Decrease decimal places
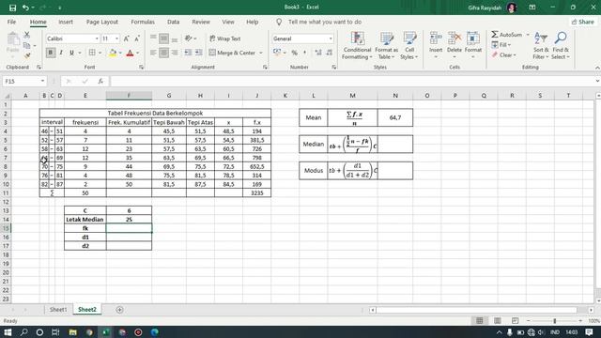 329,53
